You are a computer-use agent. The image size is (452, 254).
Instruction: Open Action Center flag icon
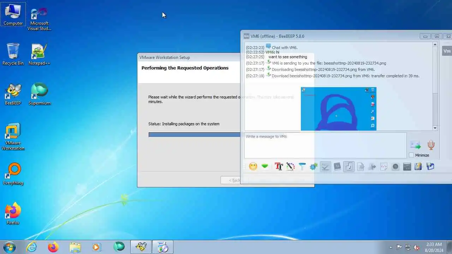tap(399, 247)
